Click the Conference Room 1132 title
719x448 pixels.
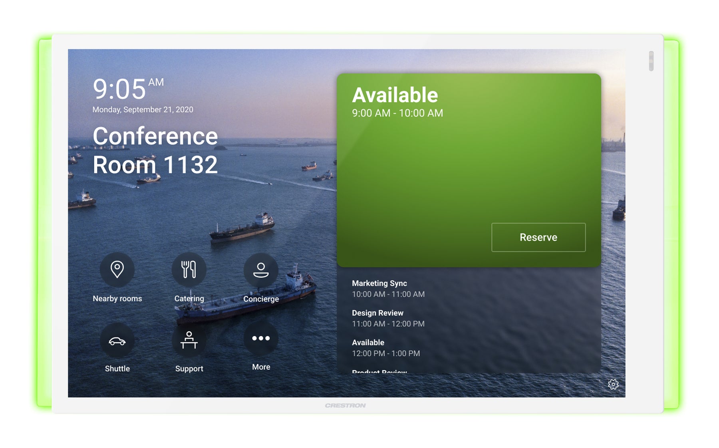[x=155, y=150]
